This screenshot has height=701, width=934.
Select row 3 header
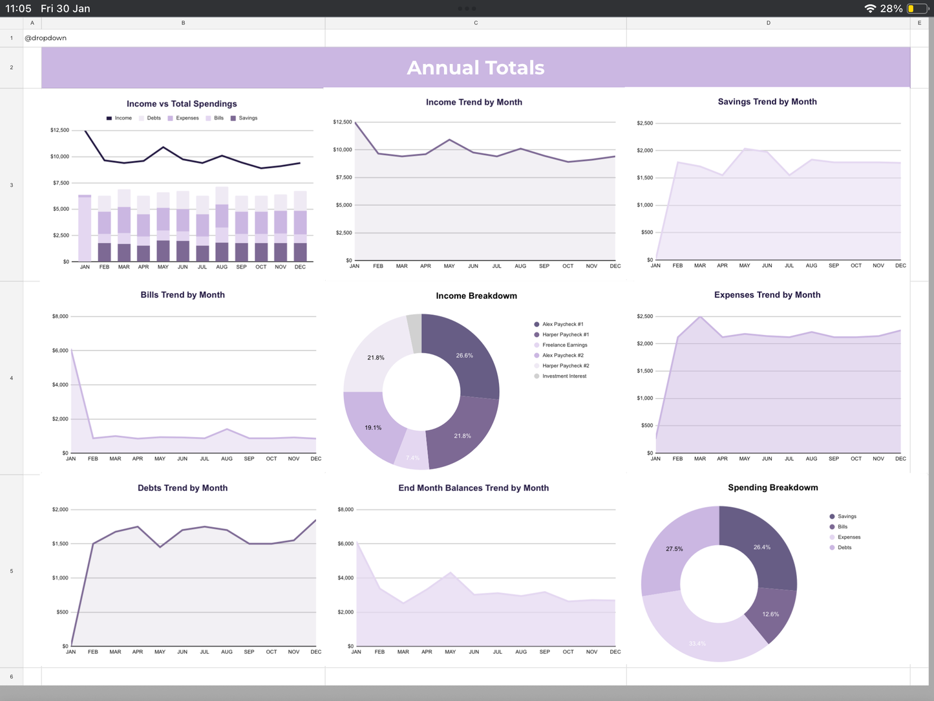(x=12, y=185)
